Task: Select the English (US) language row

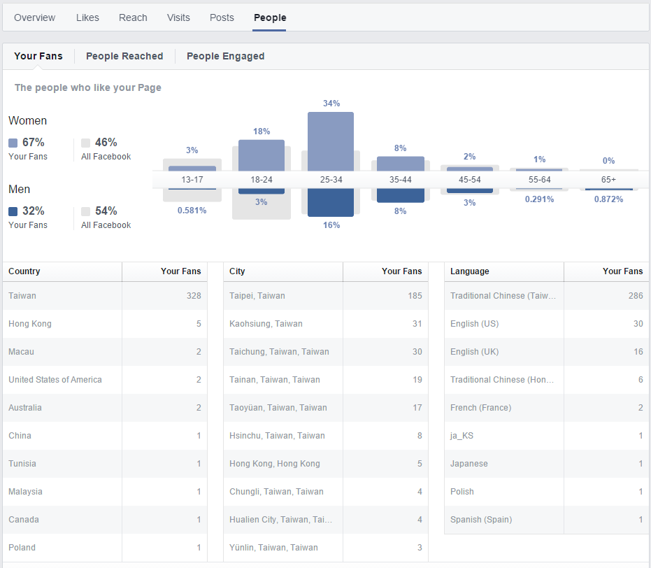Action: click(547, 324)
